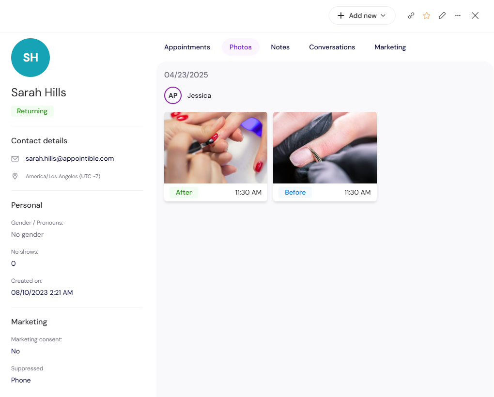This screenshot has width=494, height=397.
Task: Open the Notes tab
Action: (x=280, y=47)
